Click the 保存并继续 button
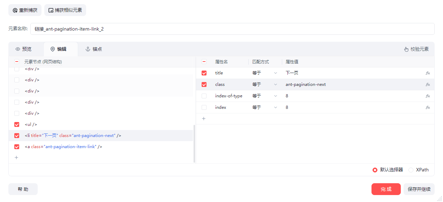This screenshot has height=202, width=443. pos(419,189)
